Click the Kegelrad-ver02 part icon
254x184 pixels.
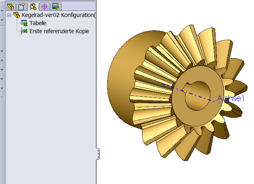17,15
